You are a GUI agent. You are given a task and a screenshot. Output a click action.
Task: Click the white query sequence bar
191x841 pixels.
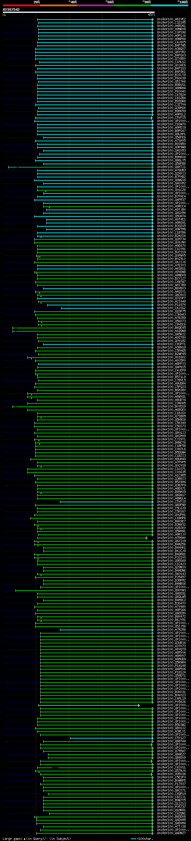click(x=78, y=13)
